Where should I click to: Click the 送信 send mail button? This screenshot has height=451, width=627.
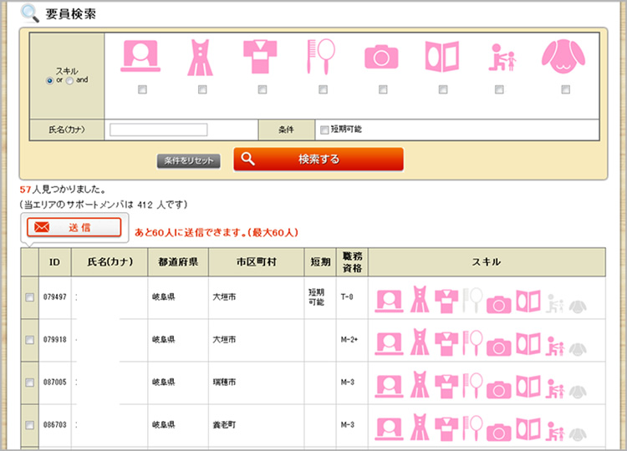pyautogui.click(x=74, y=227)
